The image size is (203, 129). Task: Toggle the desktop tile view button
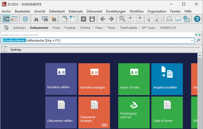[x=6, y=19]
